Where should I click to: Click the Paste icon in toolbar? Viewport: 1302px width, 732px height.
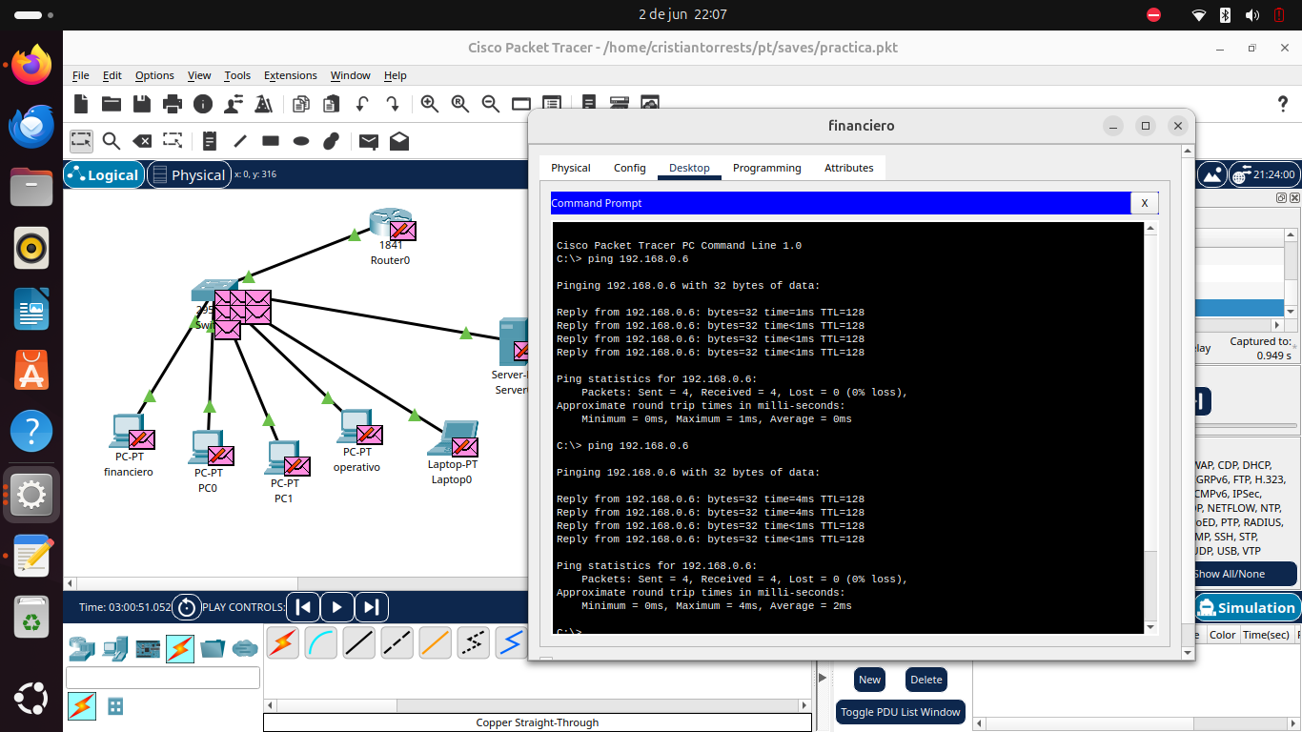332,104
